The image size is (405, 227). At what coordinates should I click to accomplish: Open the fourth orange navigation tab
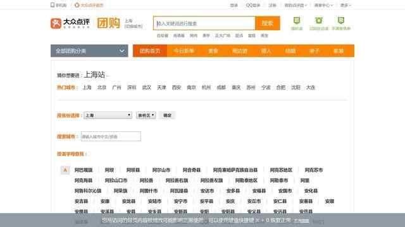240,51
